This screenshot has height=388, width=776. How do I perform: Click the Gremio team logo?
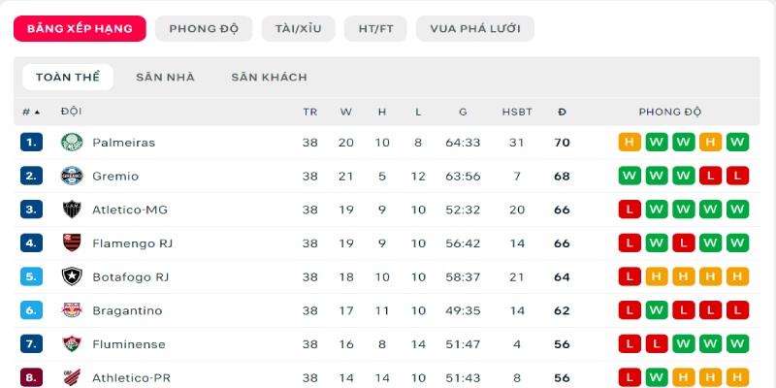[x=72, y=177]
